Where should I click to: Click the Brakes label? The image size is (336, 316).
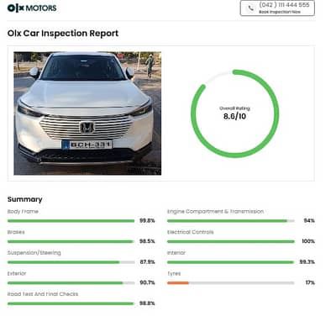pos(16,232)
